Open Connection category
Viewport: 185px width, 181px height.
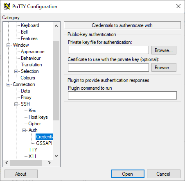pos(24,84)
